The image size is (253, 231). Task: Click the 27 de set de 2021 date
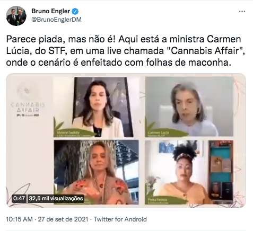click(63, 219)
